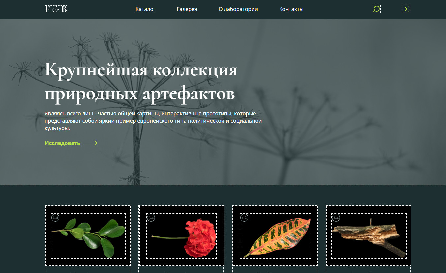Navigate to Контакты
The height and width of the screenshot is (273, 446).
click(291, 9)
